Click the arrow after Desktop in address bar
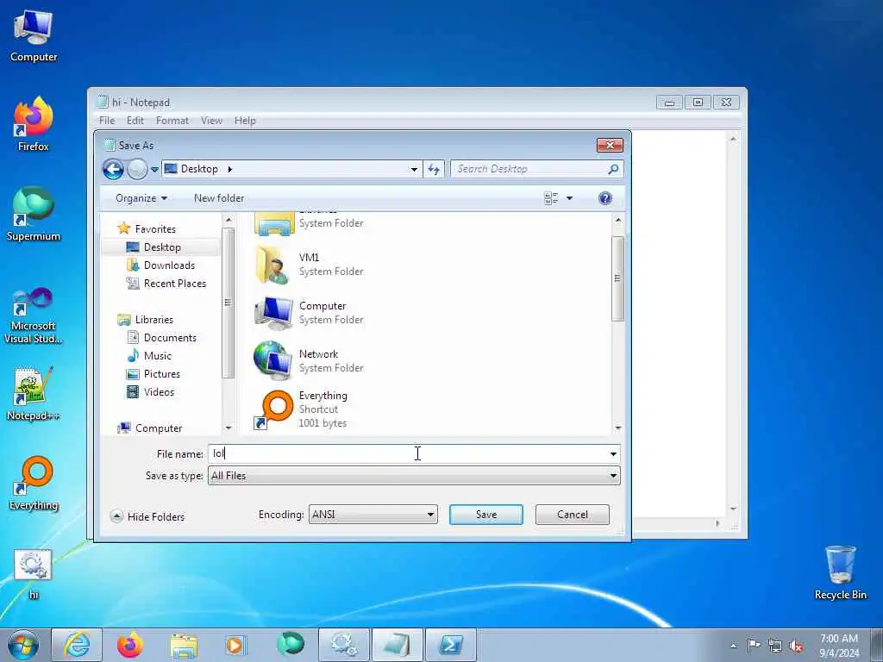 coord(229,169)
